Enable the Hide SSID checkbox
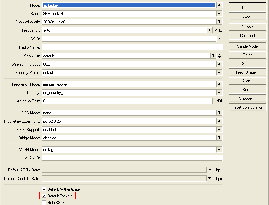This screenshot has width=269, height=205. [x=44, y=202]
